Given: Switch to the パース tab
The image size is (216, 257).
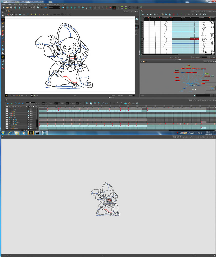Looking at the screenshot, I should click(x=131, y=11).
